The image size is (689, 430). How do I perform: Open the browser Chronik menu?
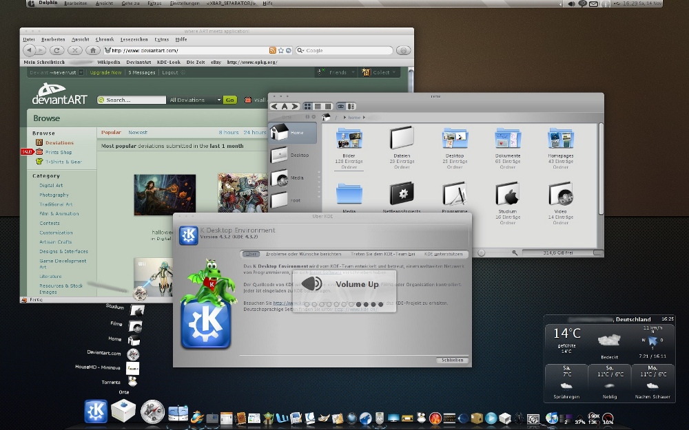[105, 39]
